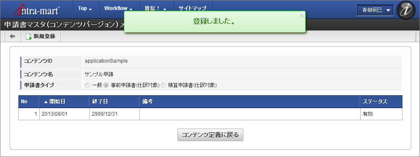Open the Workflow menu

119,9
